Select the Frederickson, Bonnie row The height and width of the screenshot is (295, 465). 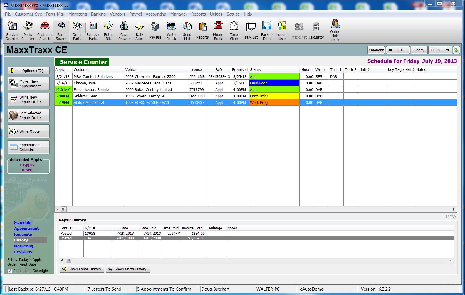[256, 90]
